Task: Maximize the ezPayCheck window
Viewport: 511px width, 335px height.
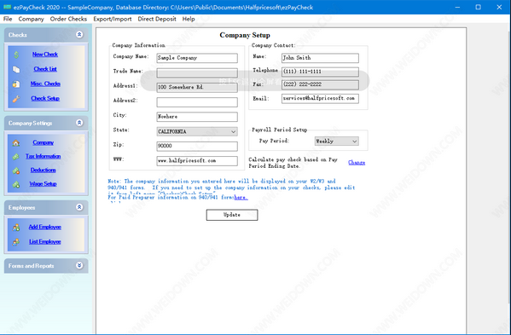Action: [x=478, y=7]
